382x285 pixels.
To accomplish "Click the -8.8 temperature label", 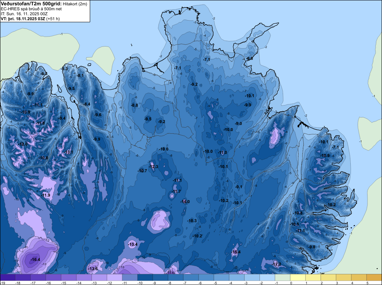I will click(x=134, y=106).
